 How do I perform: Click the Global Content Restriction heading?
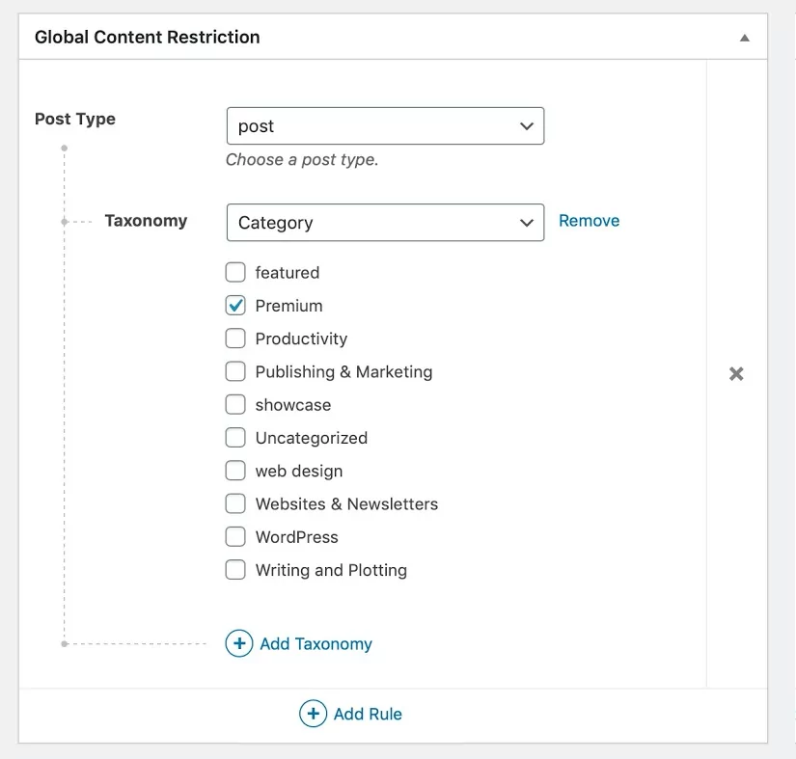pyautogui.click(x=148, y=37)
